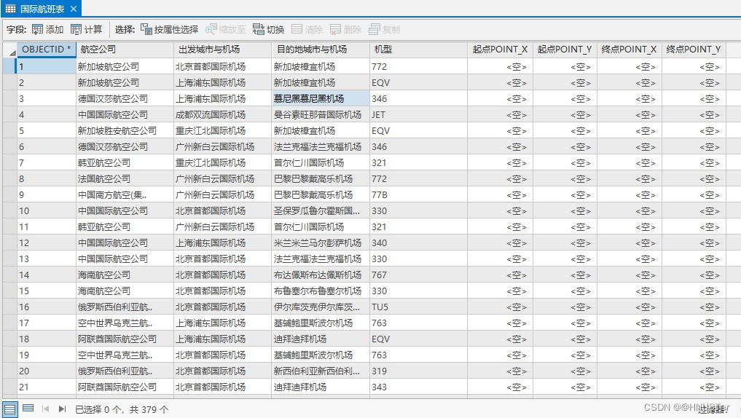
Task: Click the 起点POINT_X column header
Action: click(500, 49)
